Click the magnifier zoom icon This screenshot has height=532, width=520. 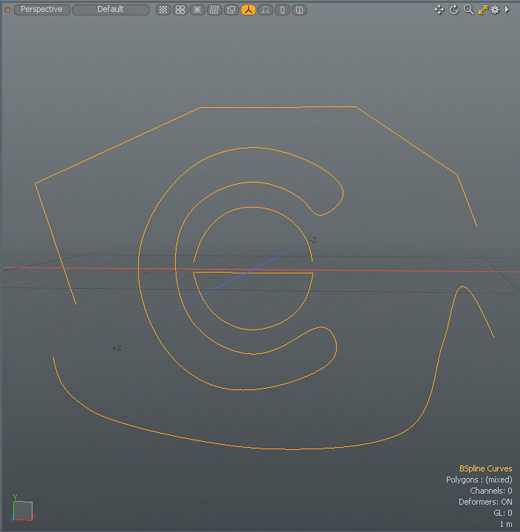[x=468, y=10]
